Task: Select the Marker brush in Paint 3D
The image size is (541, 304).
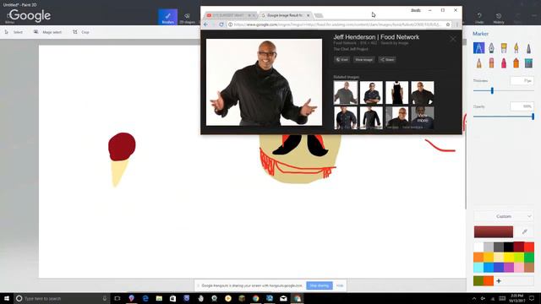Action: tap(478, 48)
